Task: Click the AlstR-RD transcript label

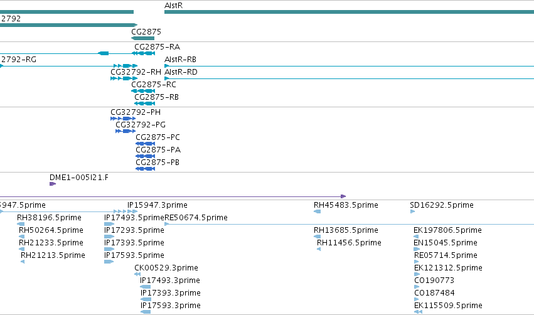Action: coord(181,72)
